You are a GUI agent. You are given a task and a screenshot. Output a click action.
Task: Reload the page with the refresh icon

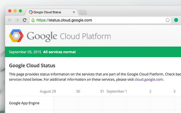click(x=25, y=20)
